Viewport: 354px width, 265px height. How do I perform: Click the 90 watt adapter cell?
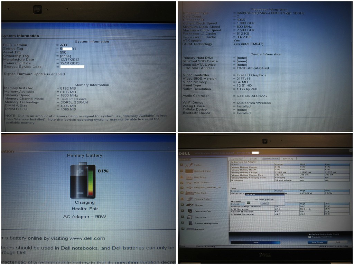coord(287,180)
